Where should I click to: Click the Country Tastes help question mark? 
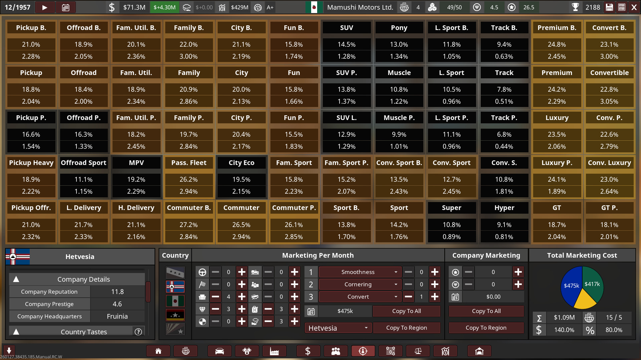tap(138, 332)
